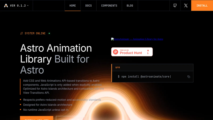Open the BLOG nav item
This screenshot has width=213, height=120.
[130, 6]
